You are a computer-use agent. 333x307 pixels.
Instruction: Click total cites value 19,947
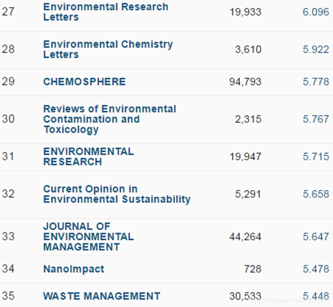pyautogui.click(x=245, y=157)
